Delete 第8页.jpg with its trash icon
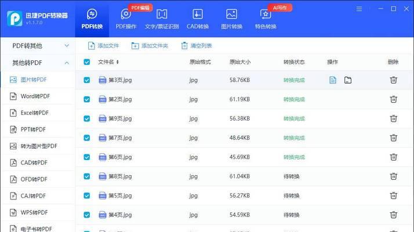This screenshot has height=232, width=414. [x=393, y=176]
